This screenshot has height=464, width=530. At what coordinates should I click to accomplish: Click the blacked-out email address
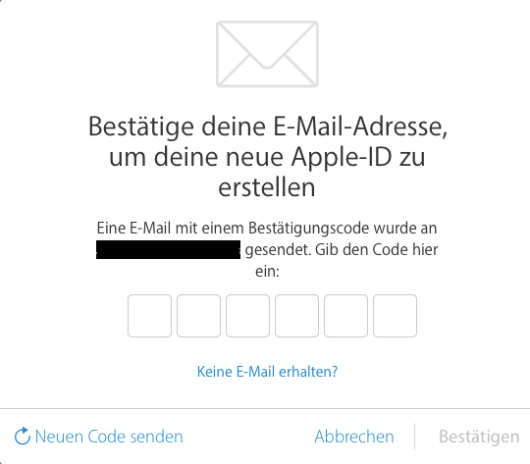pyautogui.click(x=169, y=250)
